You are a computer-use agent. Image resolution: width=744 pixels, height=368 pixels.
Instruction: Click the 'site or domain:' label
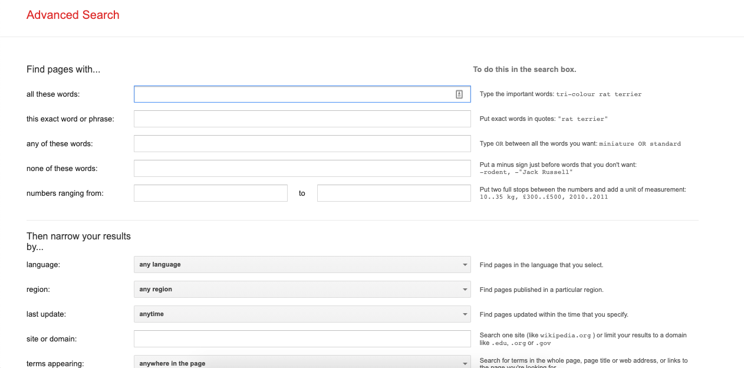[x=52, y=339]
